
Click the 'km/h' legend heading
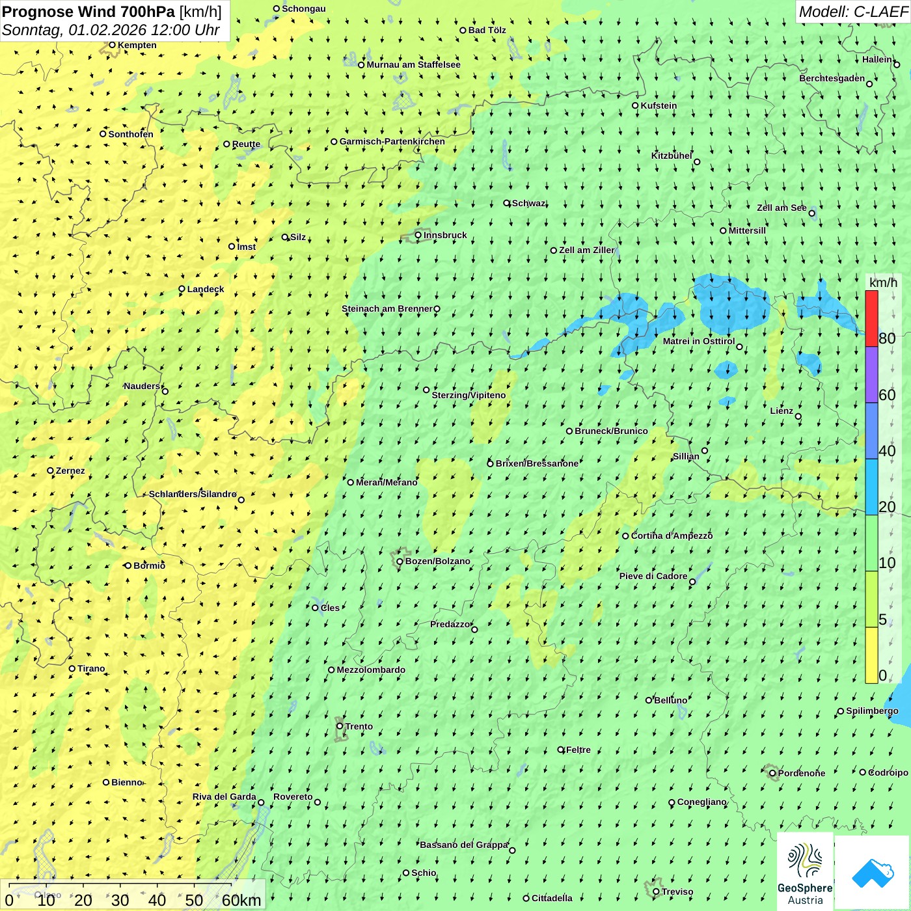883,282
